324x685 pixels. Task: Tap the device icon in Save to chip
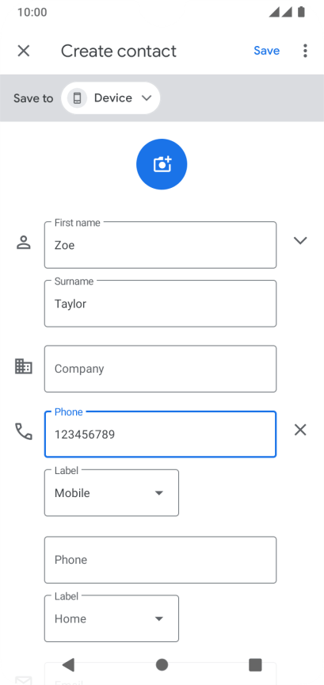click(x=78, y=98)
